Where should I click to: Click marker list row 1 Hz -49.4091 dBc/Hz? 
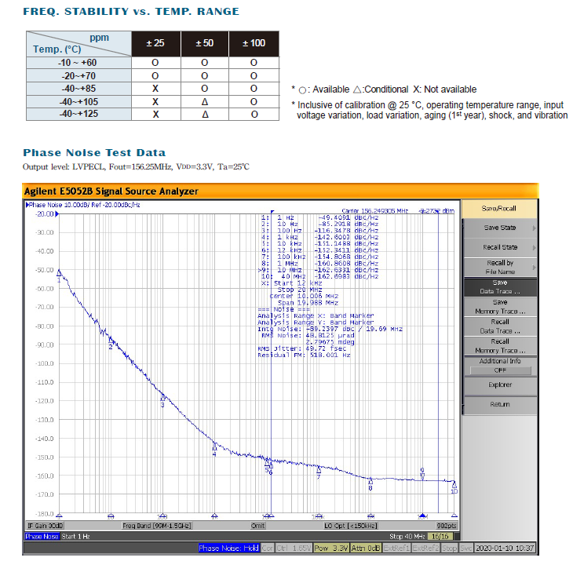coord(319,217)
